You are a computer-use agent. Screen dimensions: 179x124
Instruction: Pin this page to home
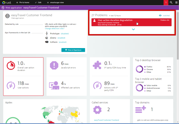(23, 3)
